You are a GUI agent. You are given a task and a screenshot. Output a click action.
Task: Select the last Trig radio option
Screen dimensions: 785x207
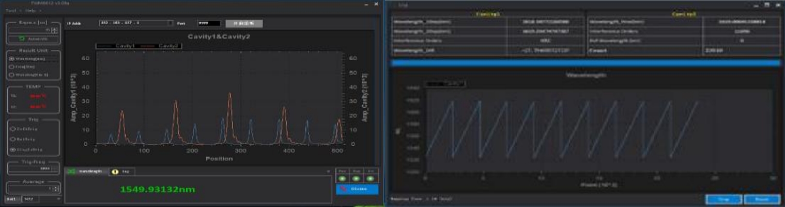tap(12, 149)
